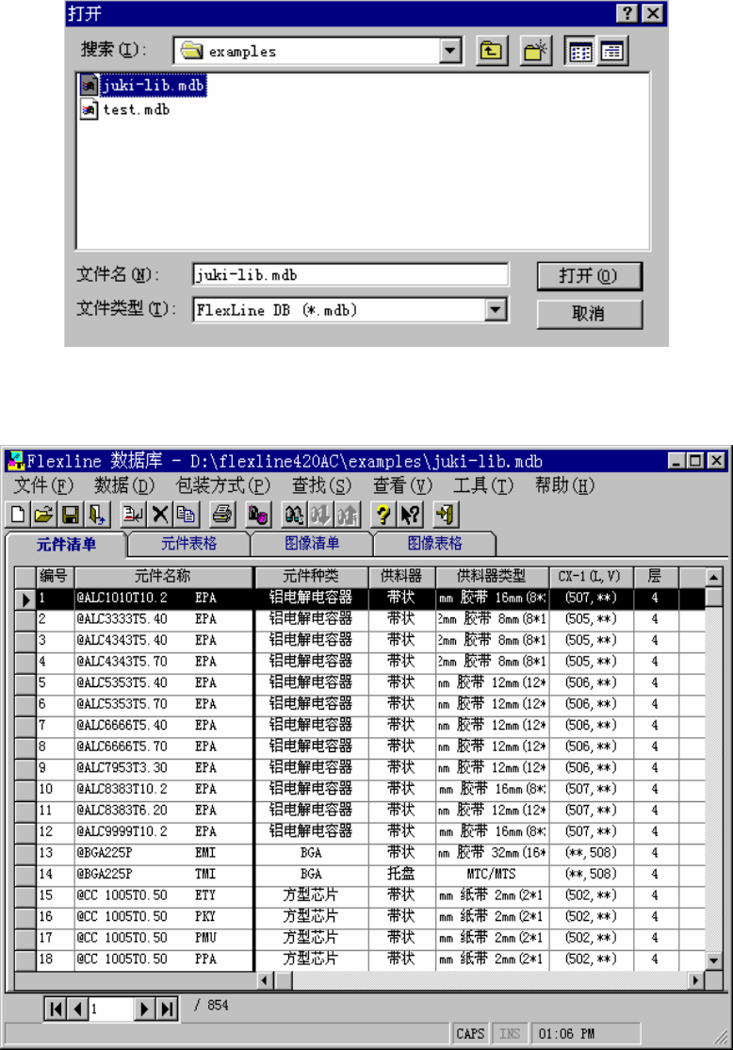Click the @BGA225P EMI component name cell
Viewport: 733px width, 1050px height.
point(163,852)
